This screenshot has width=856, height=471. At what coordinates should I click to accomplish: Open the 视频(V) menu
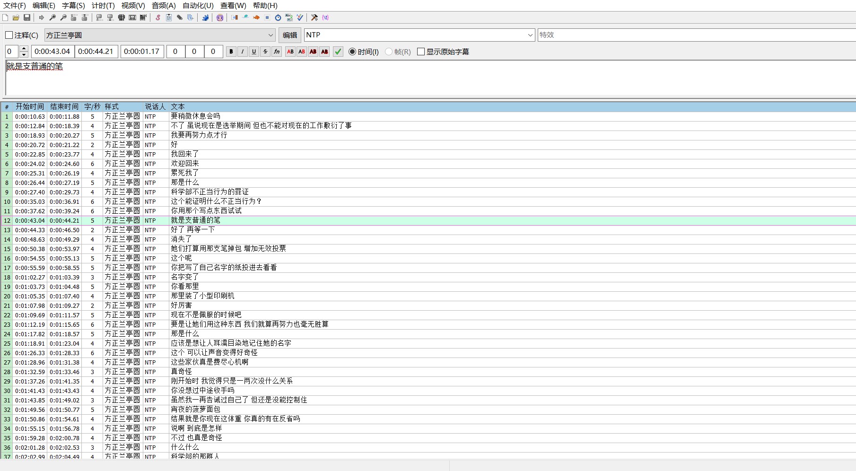(133, 6)
